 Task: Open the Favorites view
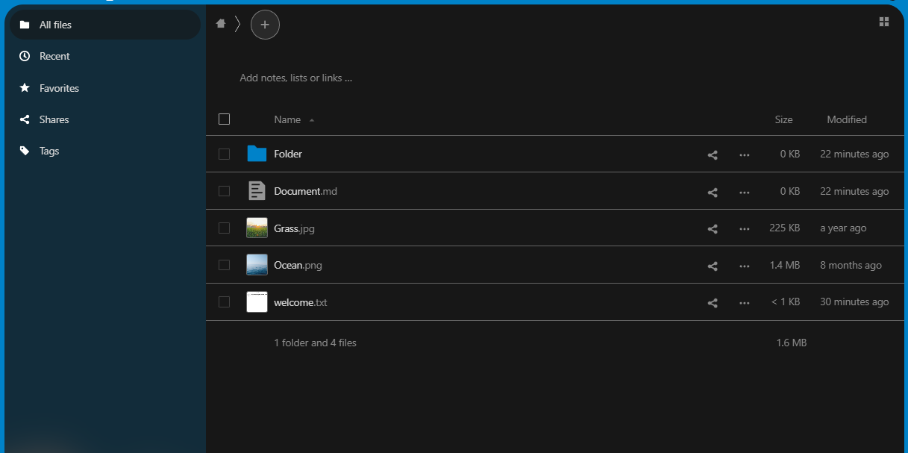[x=104, y=88]
